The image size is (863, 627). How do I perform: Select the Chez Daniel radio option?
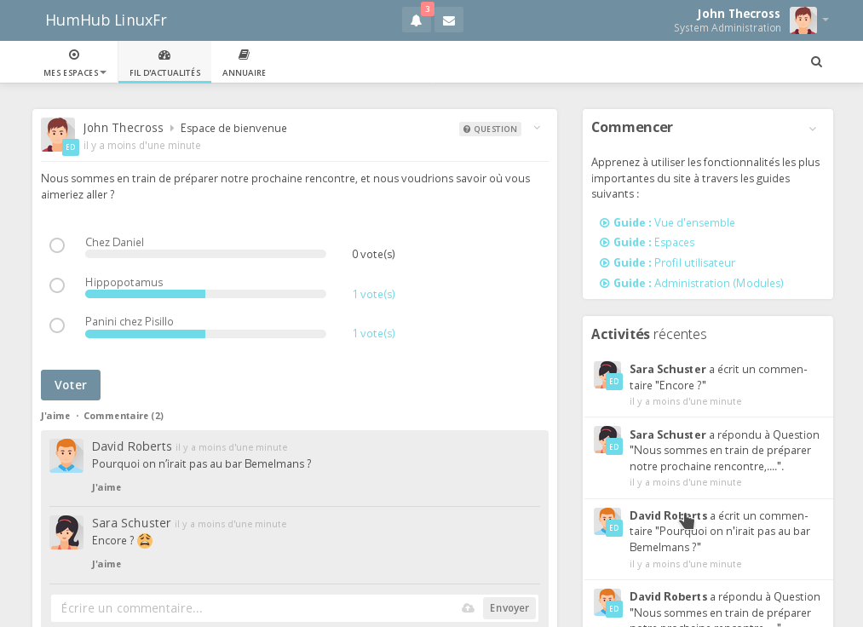(57, 245)
